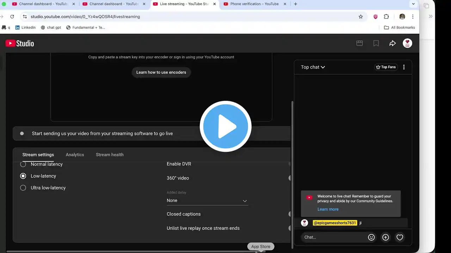Image resolution: width=451 pixels, height=253 pixels.
Task: Open the Chrome profile avatar
Action: pos(402,17)
